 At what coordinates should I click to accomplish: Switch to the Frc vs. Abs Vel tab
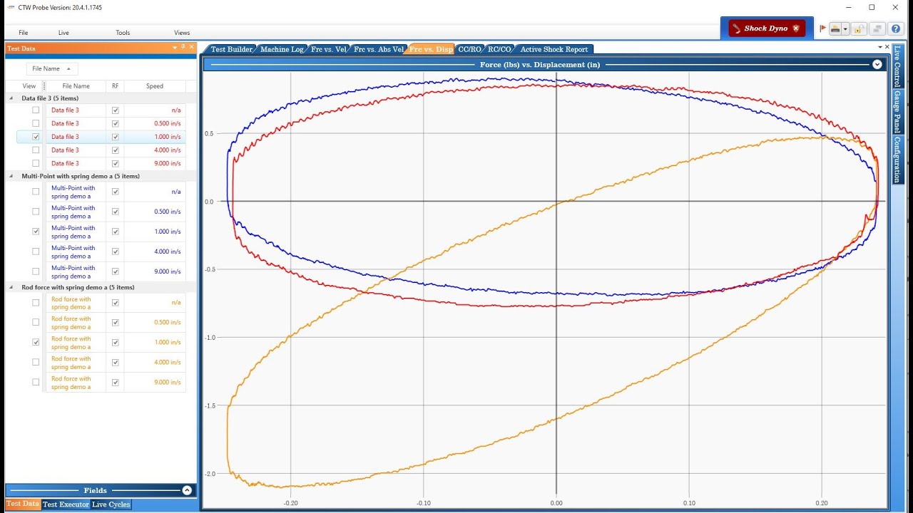378,49
